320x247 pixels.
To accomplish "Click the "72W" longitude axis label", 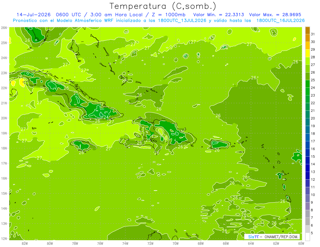I will point(150,243).
